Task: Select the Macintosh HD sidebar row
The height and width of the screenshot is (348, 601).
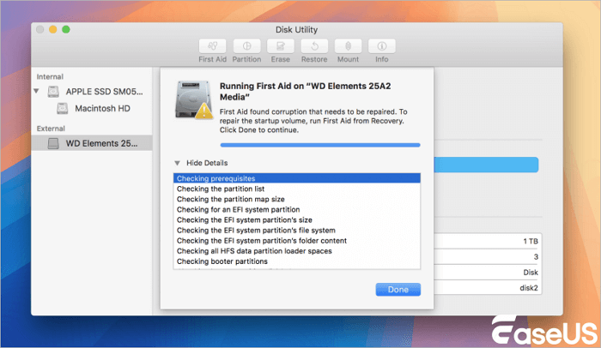Action: (92, 108)
